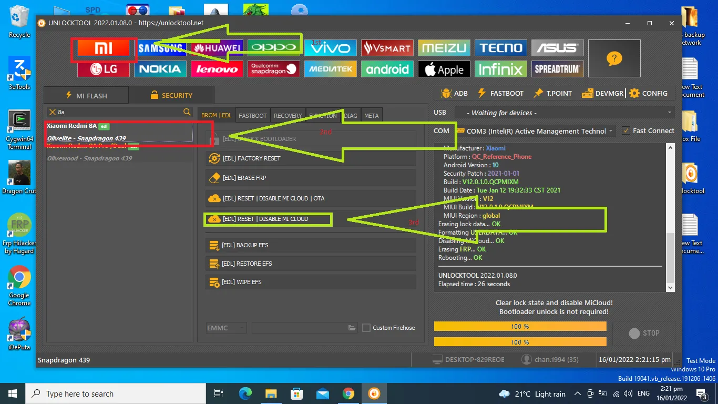
Task: Select the Lenovo brand logo
Action: click(x=217, y=69)
